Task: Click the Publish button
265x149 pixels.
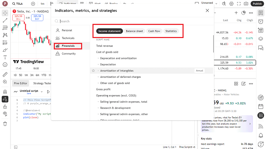Action: 257,3
